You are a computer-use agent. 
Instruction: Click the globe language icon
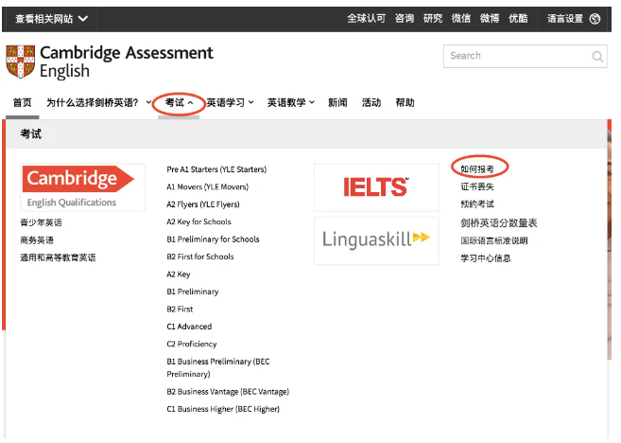(x=595, y=19)
